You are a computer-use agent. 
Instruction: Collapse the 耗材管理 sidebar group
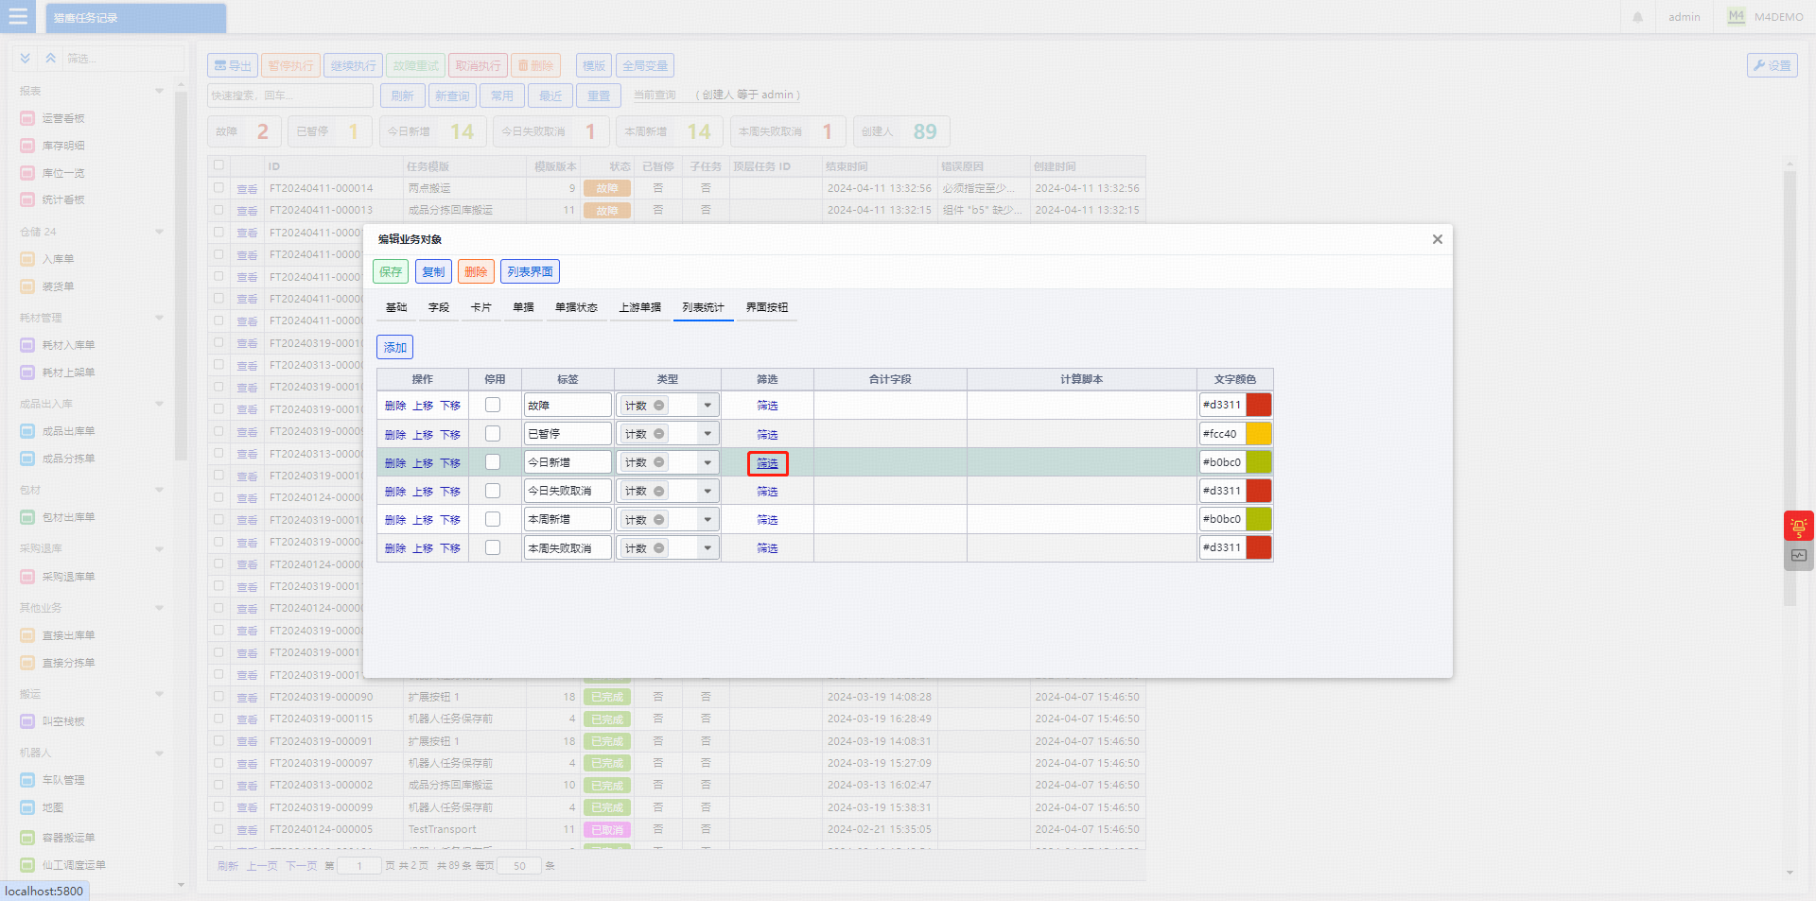pyautogui.click(x=159, y=318)
